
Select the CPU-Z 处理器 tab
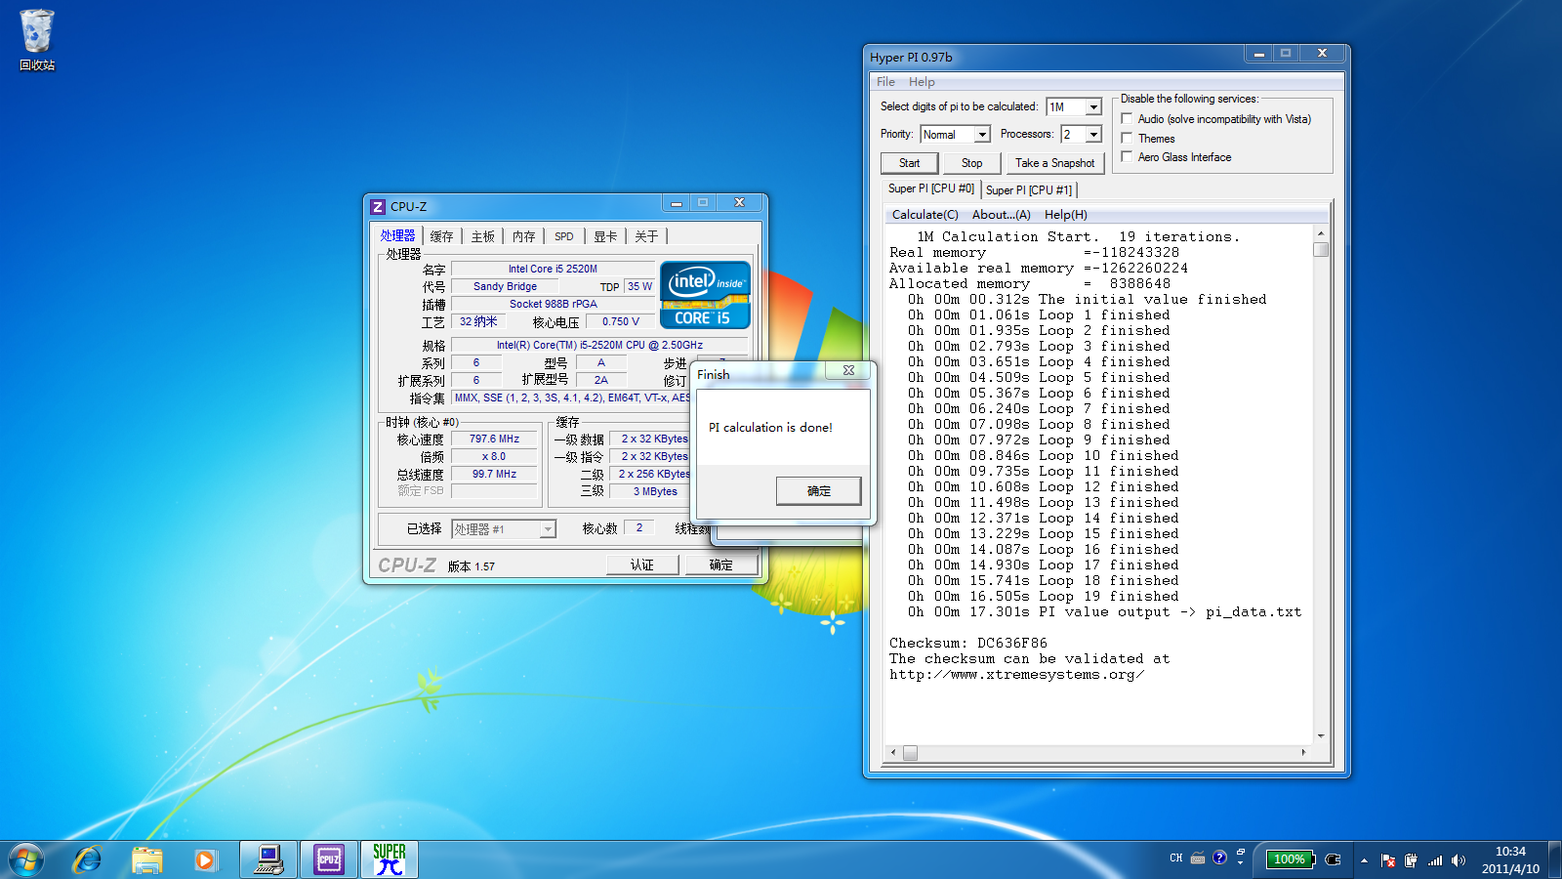pos(397,235)
